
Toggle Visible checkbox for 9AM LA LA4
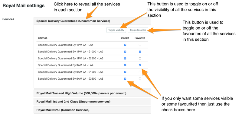(125, 65)
